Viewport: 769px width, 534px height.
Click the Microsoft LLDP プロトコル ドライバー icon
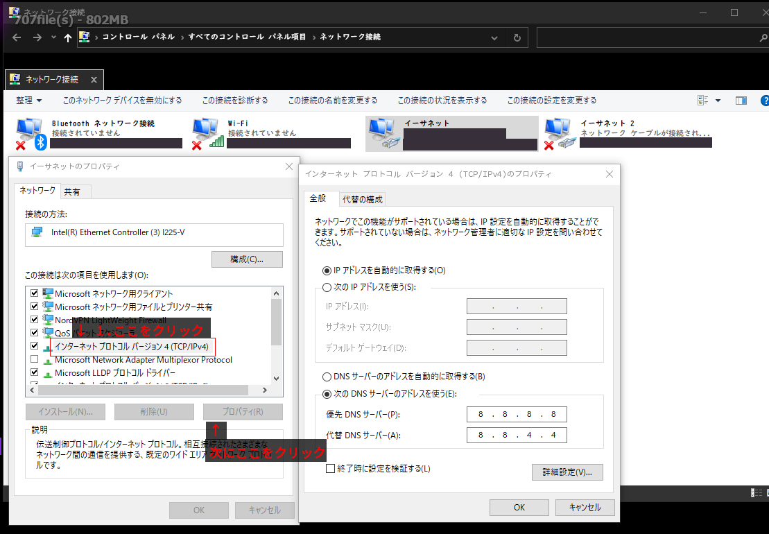(48, 374)
